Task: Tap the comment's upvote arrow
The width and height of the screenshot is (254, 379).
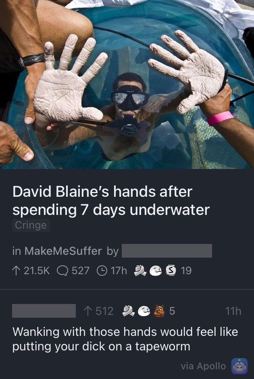Action: [88, 311]
